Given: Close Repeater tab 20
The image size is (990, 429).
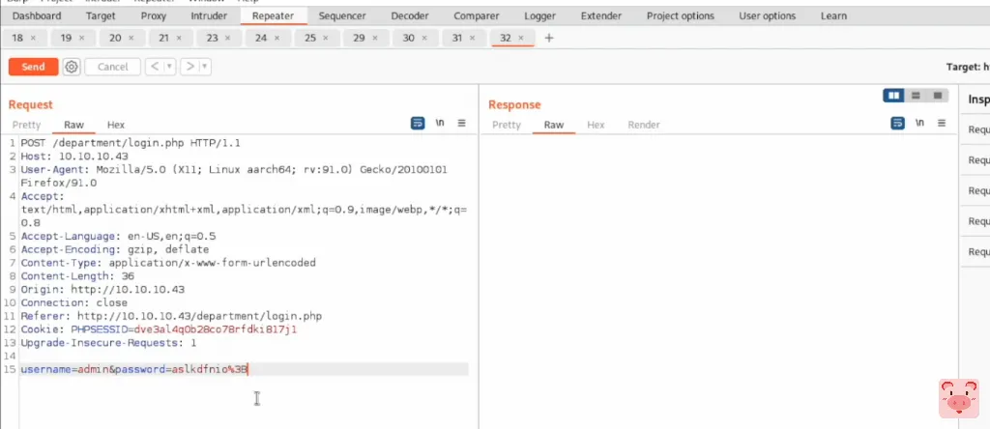Looking at the screenshot, I should tap(131, 38).
